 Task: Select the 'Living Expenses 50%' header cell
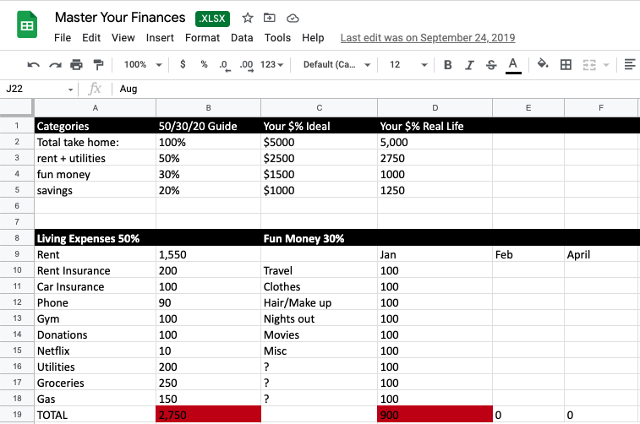(x=95, y=238)
